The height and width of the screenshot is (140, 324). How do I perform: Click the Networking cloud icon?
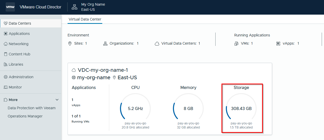point(6,44)
